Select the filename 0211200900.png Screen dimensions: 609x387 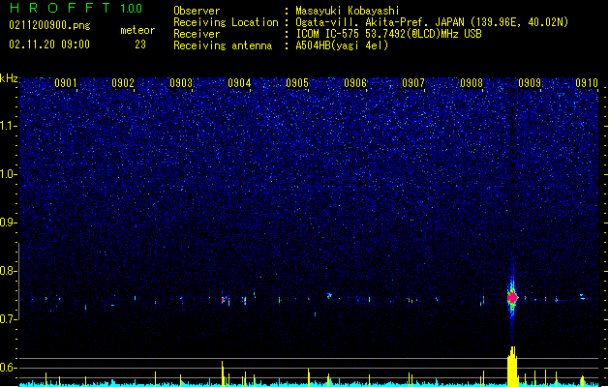click(x=49, y=25)
